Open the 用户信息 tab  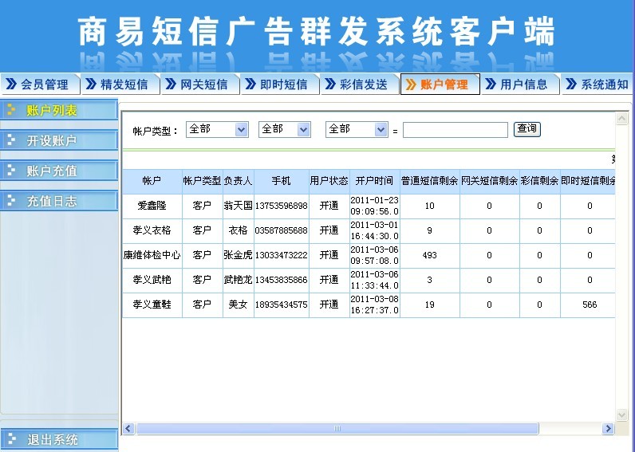(x=519, y=85)
